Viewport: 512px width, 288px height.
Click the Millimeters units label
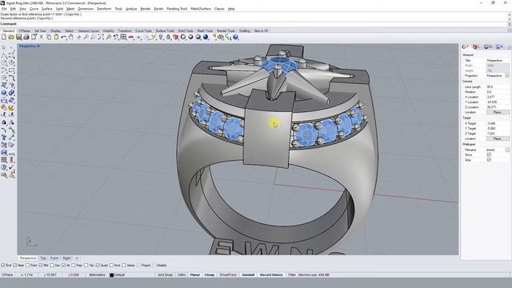point(98,275)
